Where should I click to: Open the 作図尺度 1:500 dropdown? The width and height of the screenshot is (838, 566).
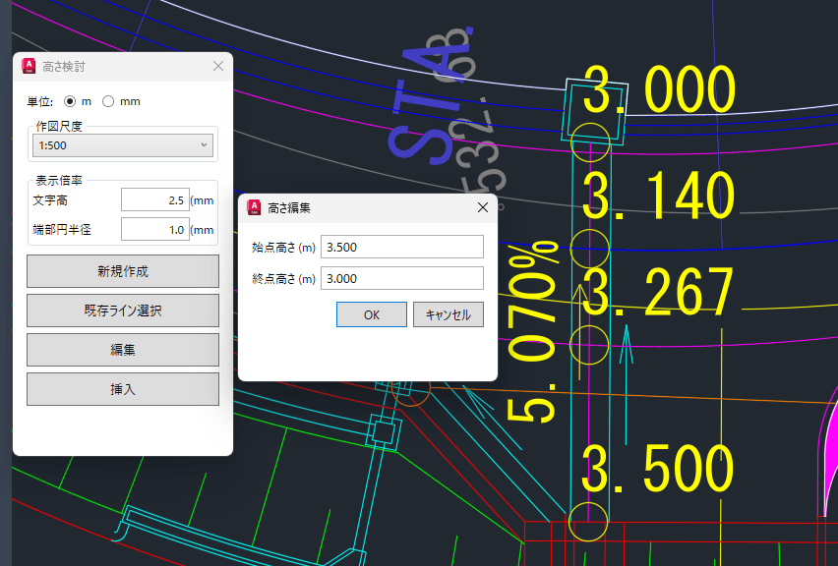123,145
